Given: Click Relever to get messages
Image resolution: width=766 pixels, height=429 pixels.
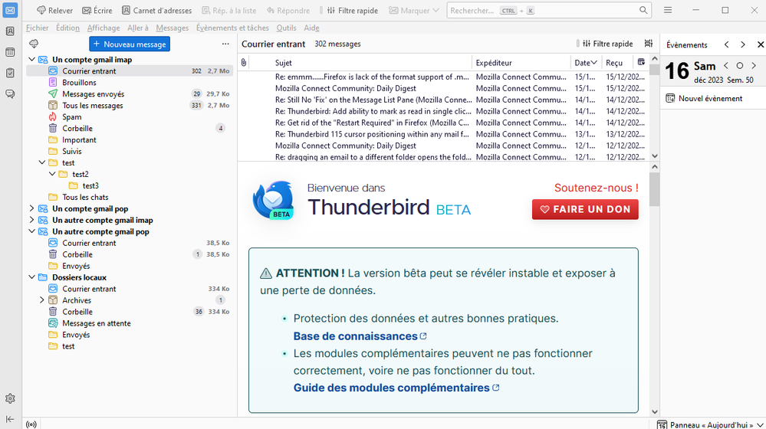Looking at the screenshot, I should (54, 10).
